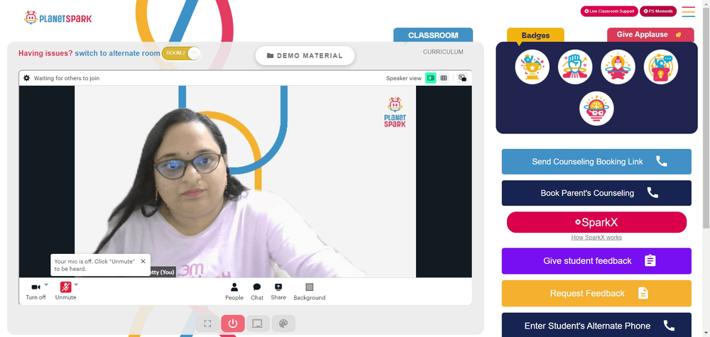Open Live Classroom Support
The width and height of the screenshot is (710, 337).
(609, 11)
